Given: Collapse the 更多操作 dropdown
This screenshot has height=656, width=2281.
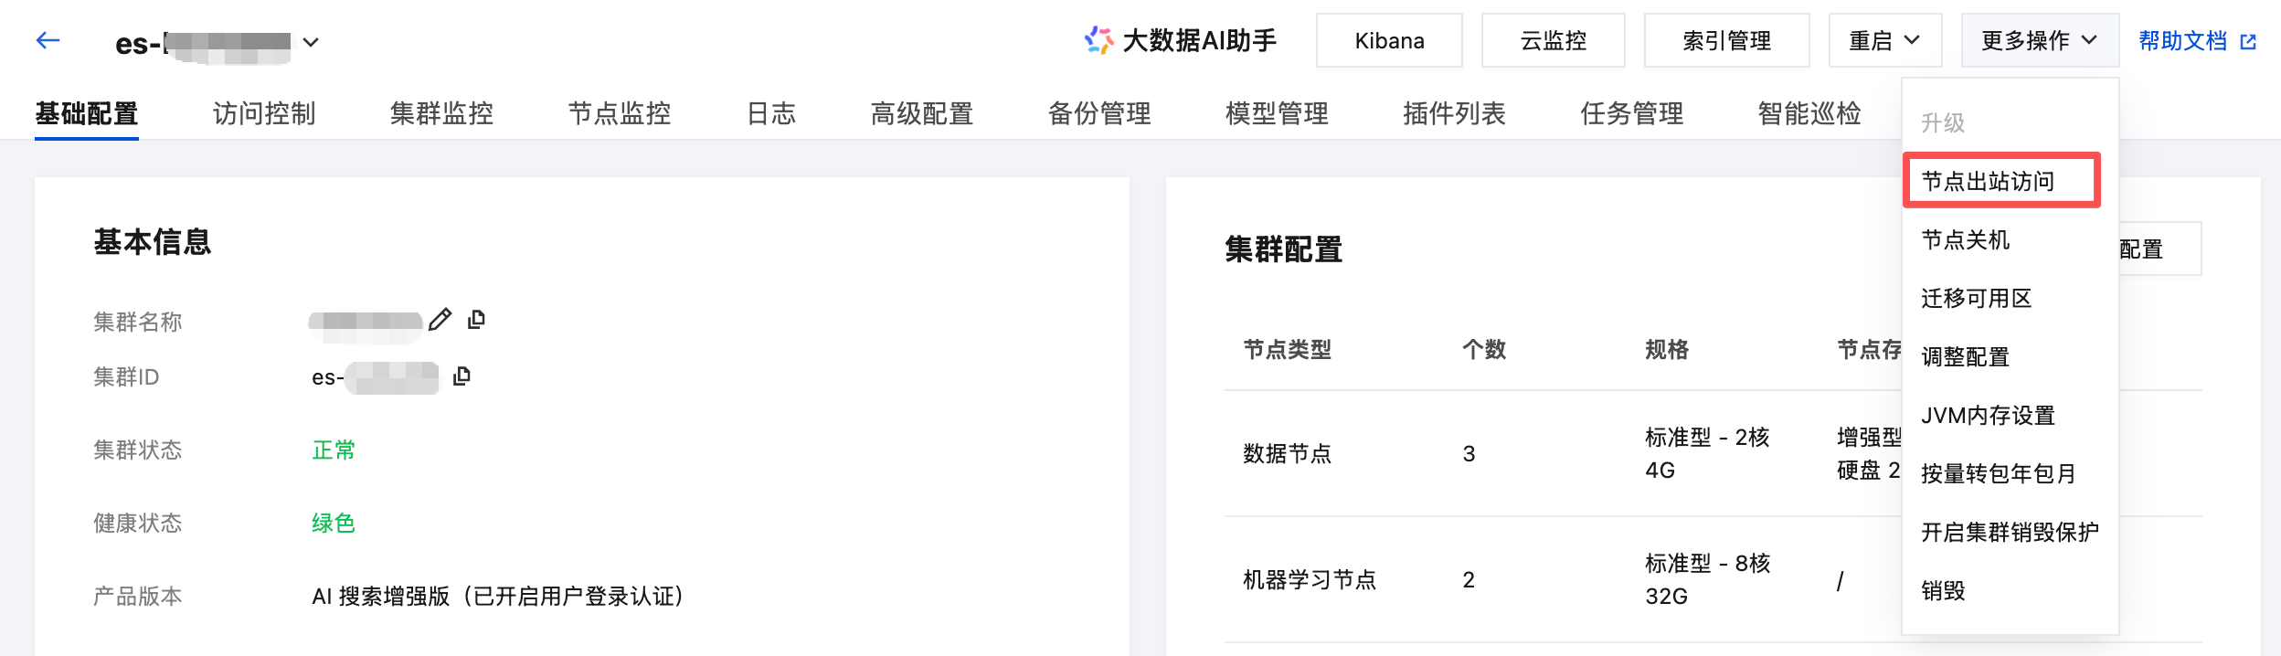Looking at the screenshot, I should (2039, 41).
